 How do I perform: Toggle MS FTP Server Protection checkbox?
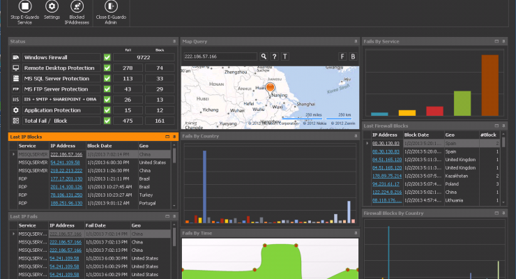(107, 89)
